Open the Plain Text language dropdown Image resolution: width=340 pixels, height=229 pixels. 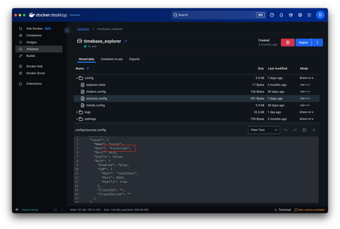point(263,130)
